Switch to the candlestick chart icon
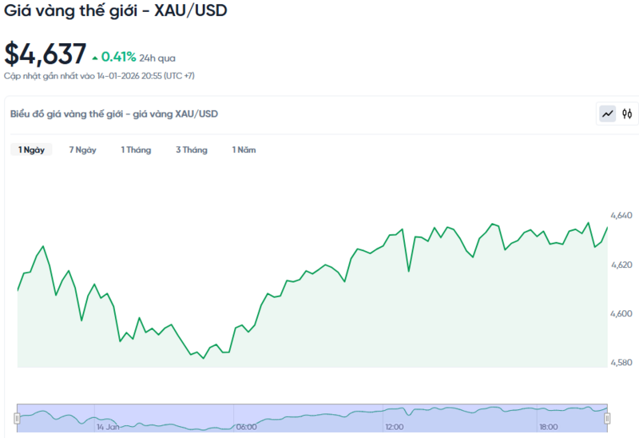 click(627, 113)
